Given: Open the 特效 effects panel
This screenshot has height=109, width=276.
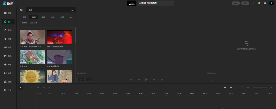Looking at the screenshot, I should (8, 65).
